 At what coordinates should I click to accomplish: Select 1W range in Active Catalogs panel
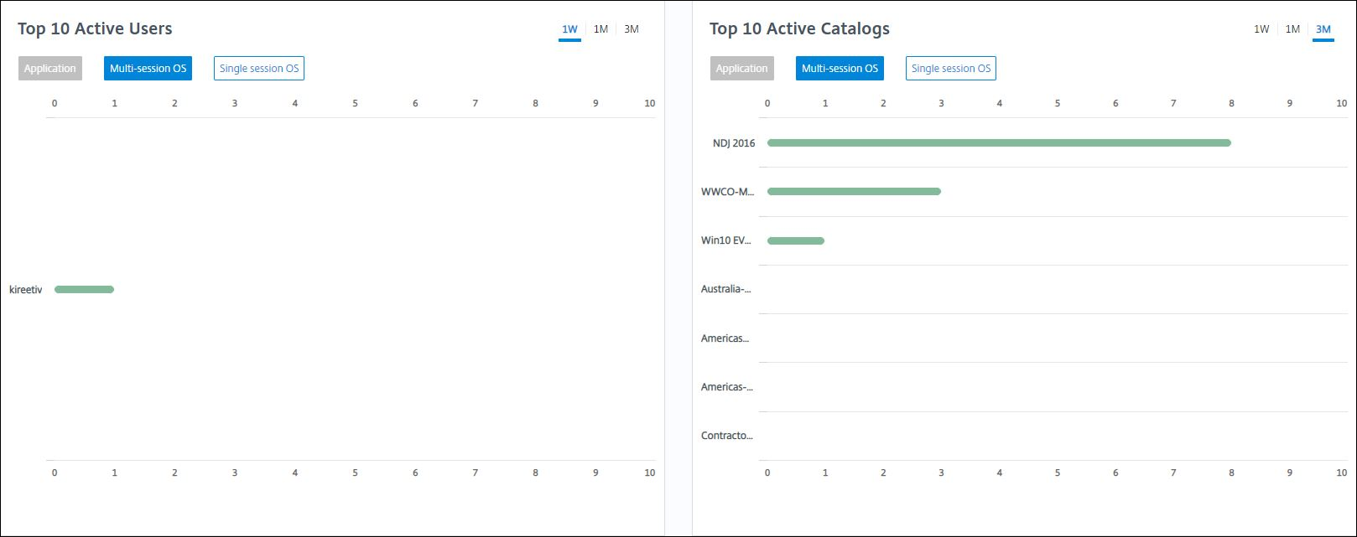click(x=1261, y=29)
